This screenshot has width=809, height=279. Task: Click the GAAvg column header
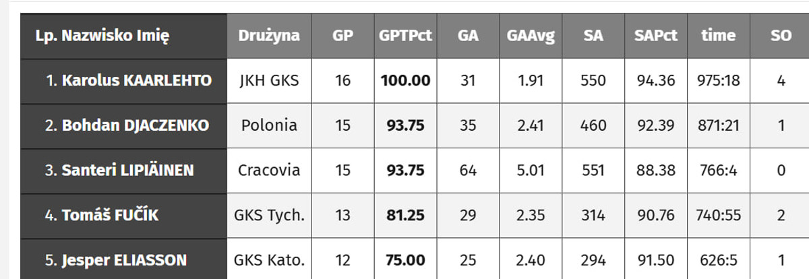(531, 36)
